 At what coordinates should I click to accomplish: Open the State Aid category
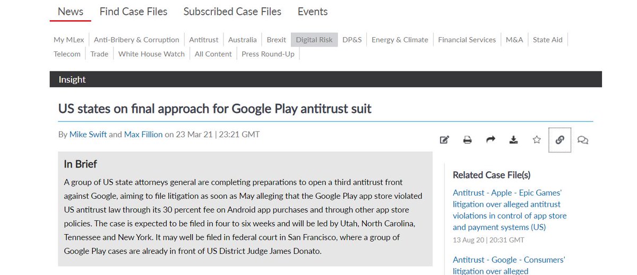point(548,40)
